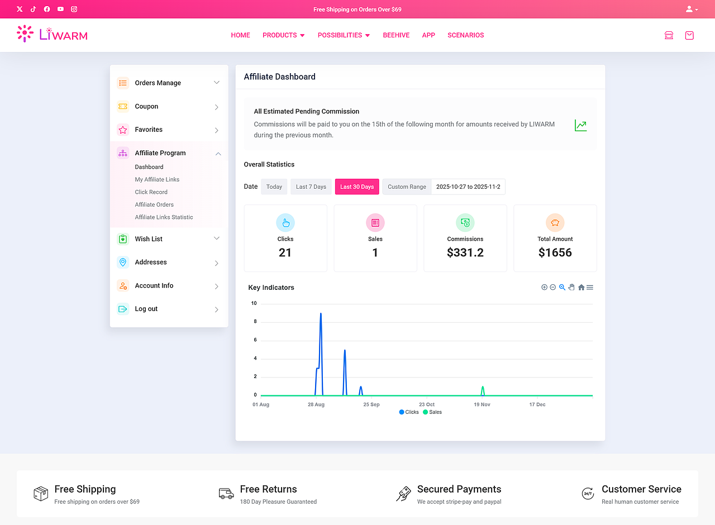The height and width of the screenshot is (525, 715).
Task: Expand the Orders Manage chevron
Action: tap(217, 83)
